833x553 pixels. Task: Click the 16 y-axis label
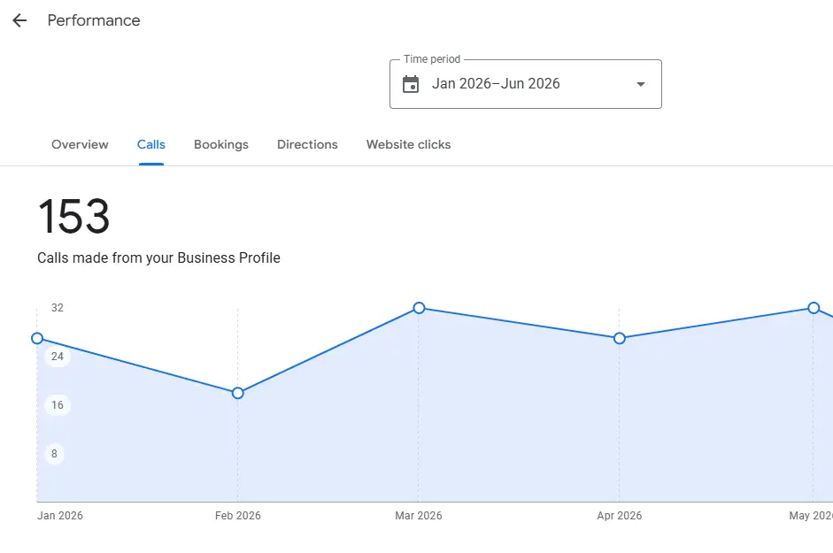click(58, 405)
